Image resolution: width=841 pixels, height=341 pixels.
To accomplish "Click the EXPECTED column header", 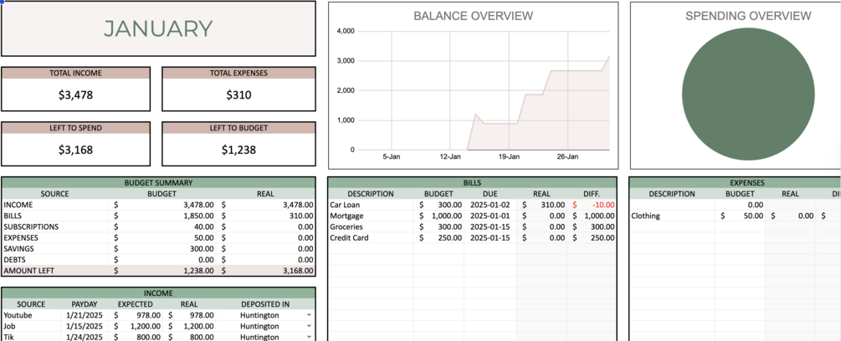I will click(136, 304).
